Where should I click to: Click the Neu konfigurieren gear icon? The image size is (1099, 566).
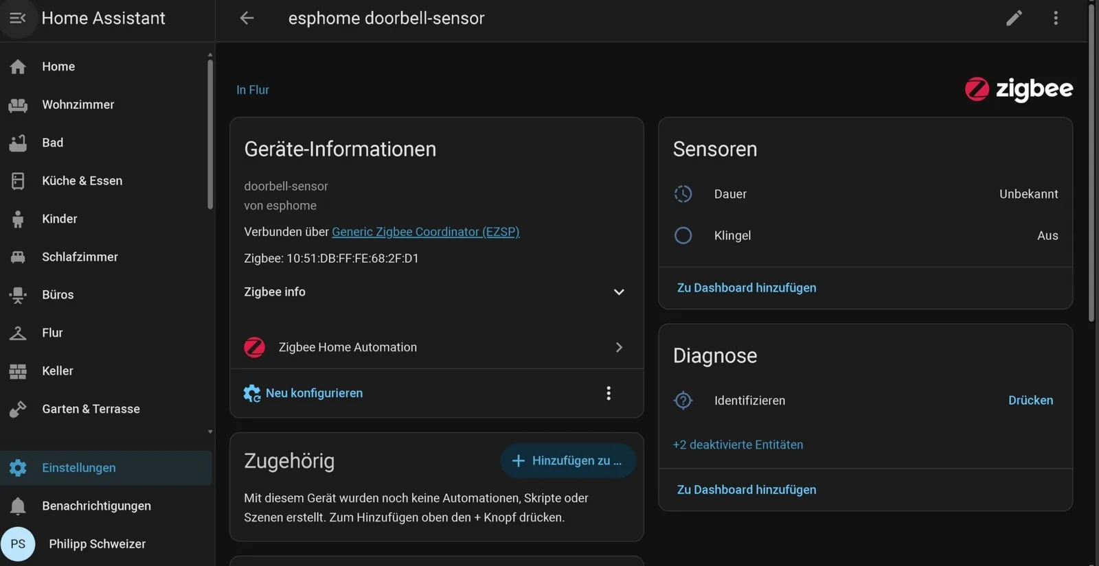(252, 393)
